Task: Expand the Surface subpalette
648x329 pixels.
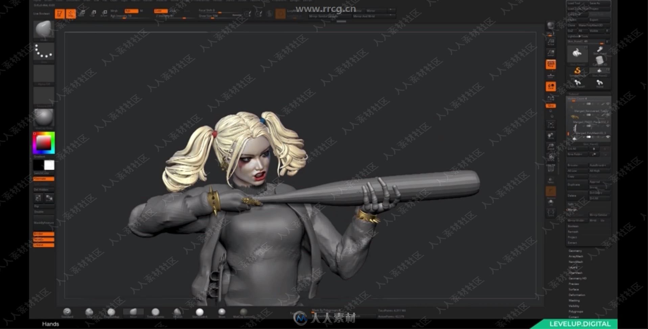Action: (574, 289)
